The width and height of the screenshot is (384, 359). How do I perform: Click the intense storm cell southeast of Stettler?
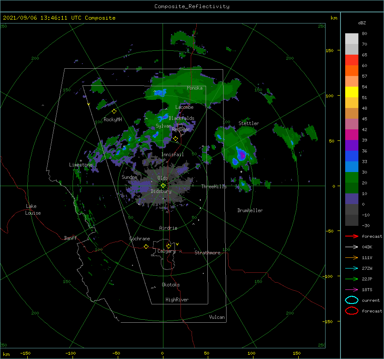point(242,155)
